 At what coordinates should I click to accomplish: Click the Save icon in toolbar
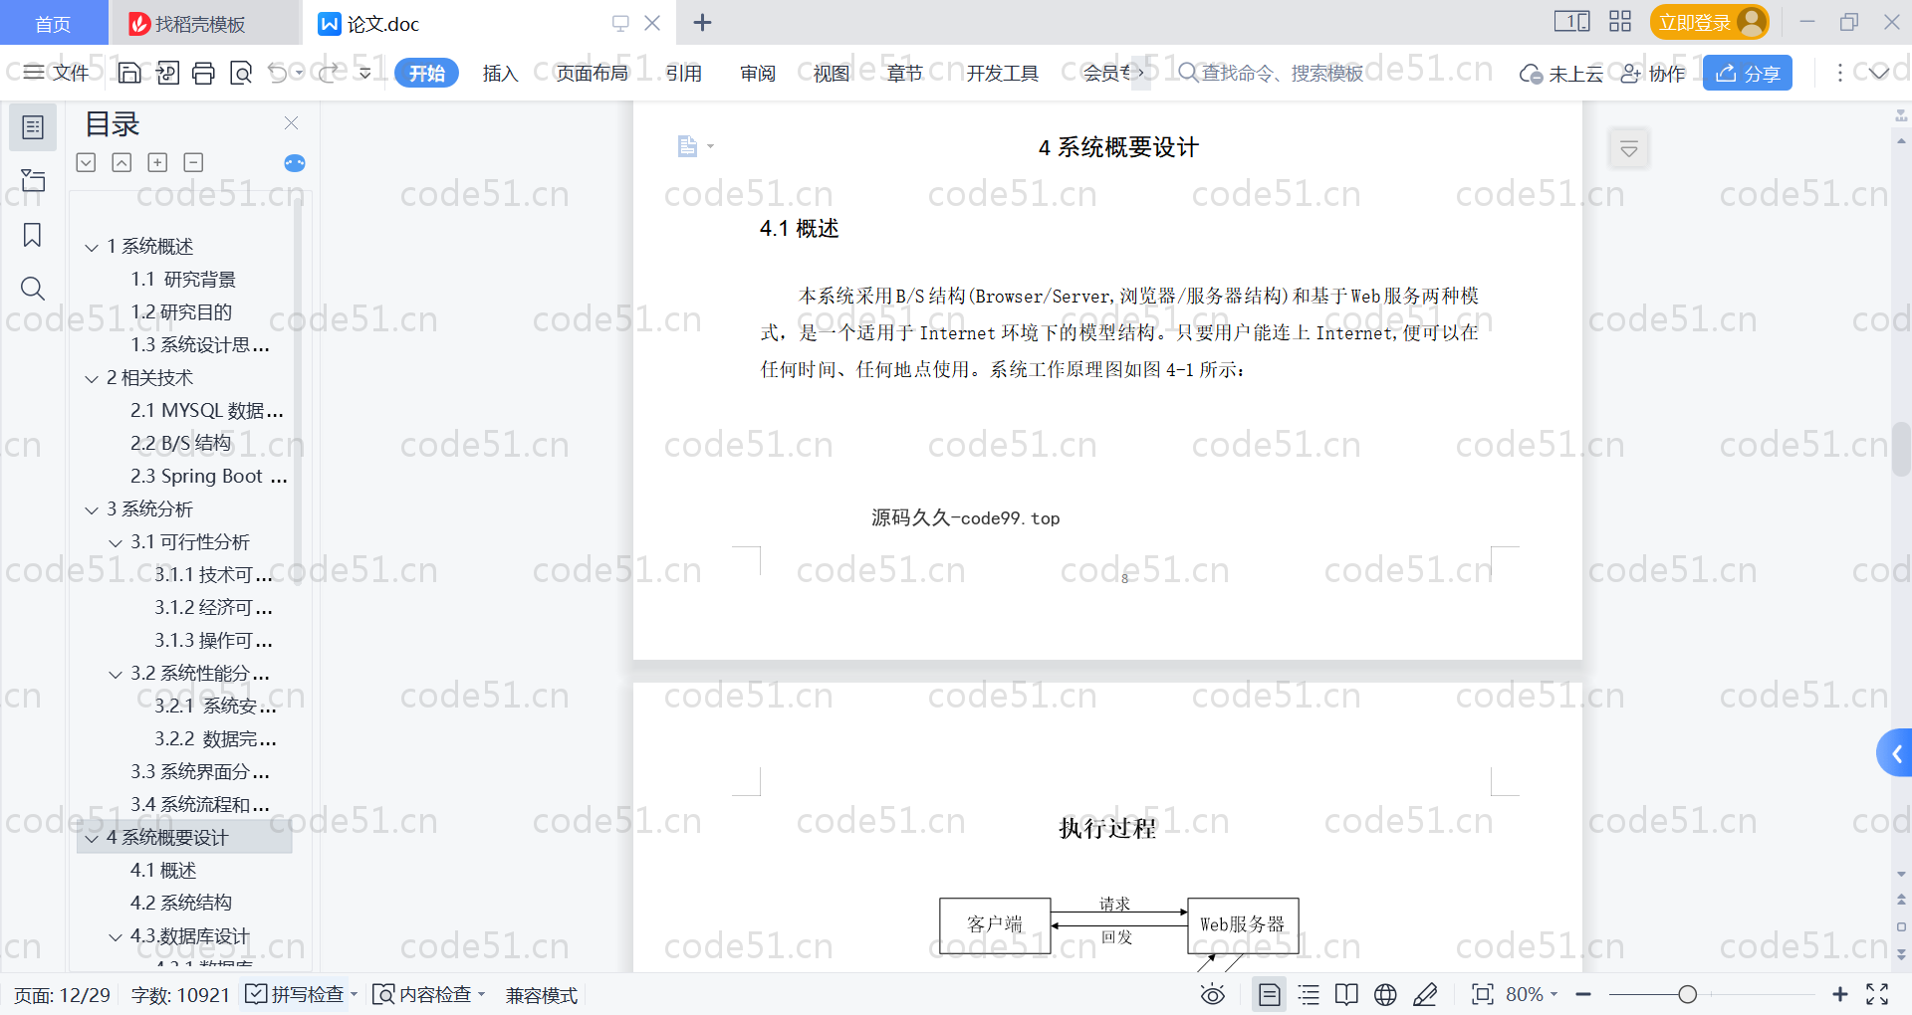pyautogui.click(x=129, y=73)
